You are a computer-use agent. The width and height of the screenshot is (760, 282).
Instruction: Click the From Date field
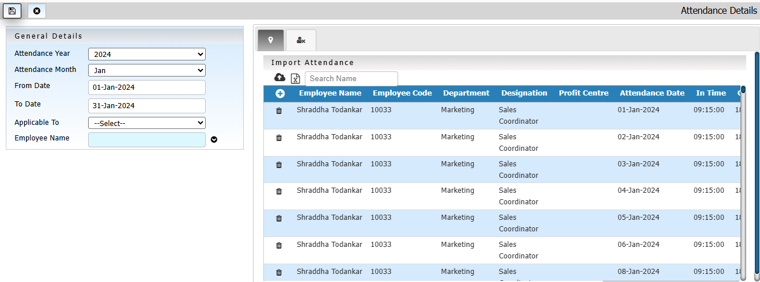(147, 87)
